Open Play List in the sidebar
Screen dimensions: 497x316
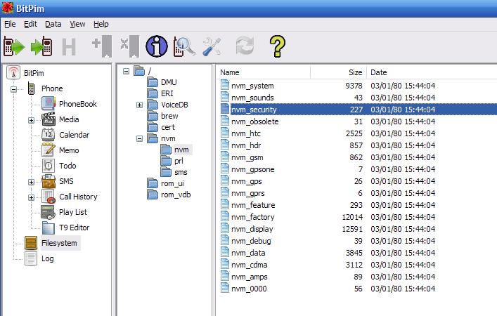click(x=73, y=212)
